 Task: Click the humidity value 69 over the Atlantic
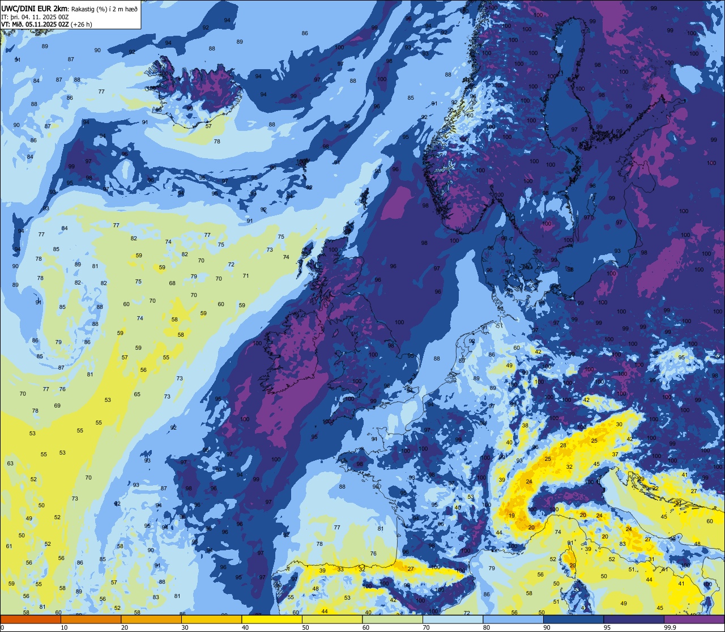point(57,405)
